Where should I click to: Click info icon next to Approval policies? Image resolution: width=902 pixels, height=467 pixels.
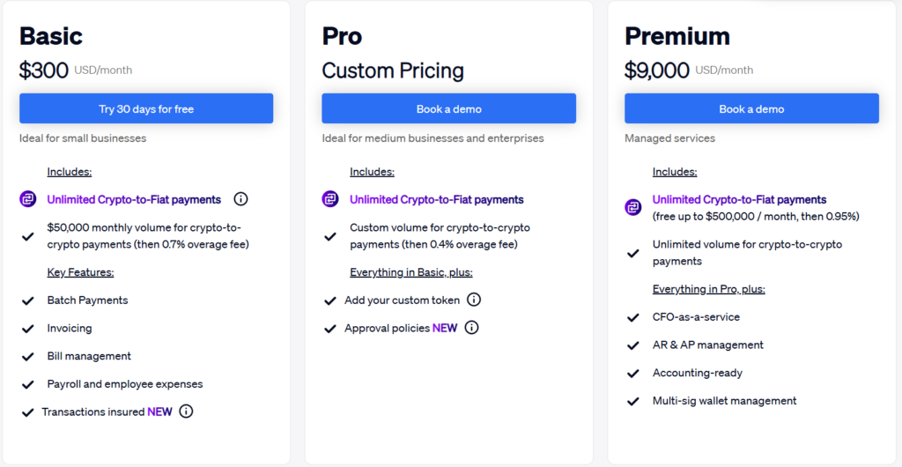471,328
